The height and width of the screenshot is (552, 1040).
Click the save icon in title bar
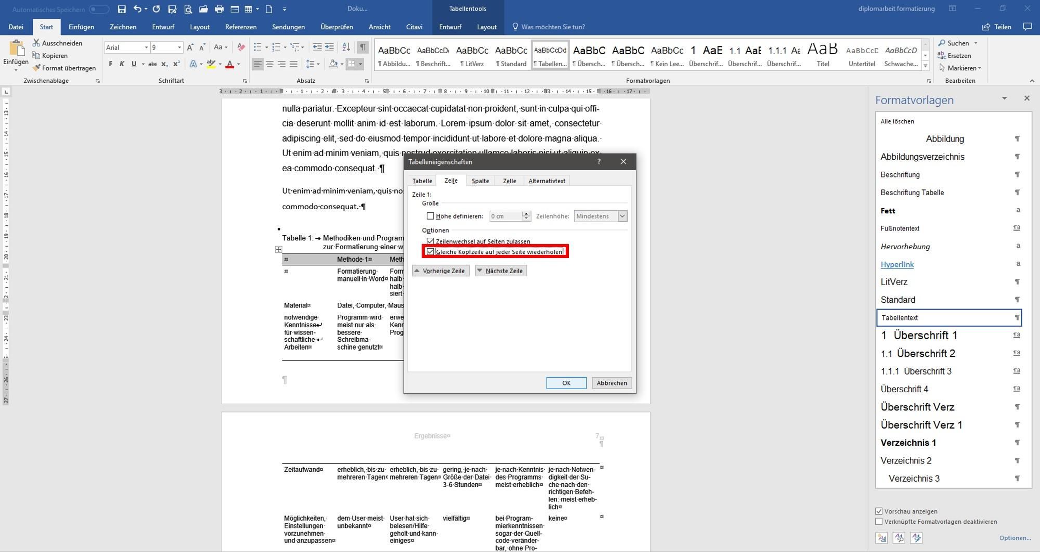(x=122, y=9)
